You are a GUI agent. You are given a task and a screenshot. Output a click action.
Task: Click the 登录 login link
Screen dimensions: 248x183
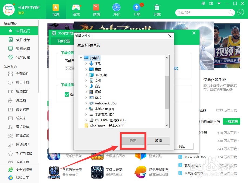pyautogui.click(x=21, y=13)
